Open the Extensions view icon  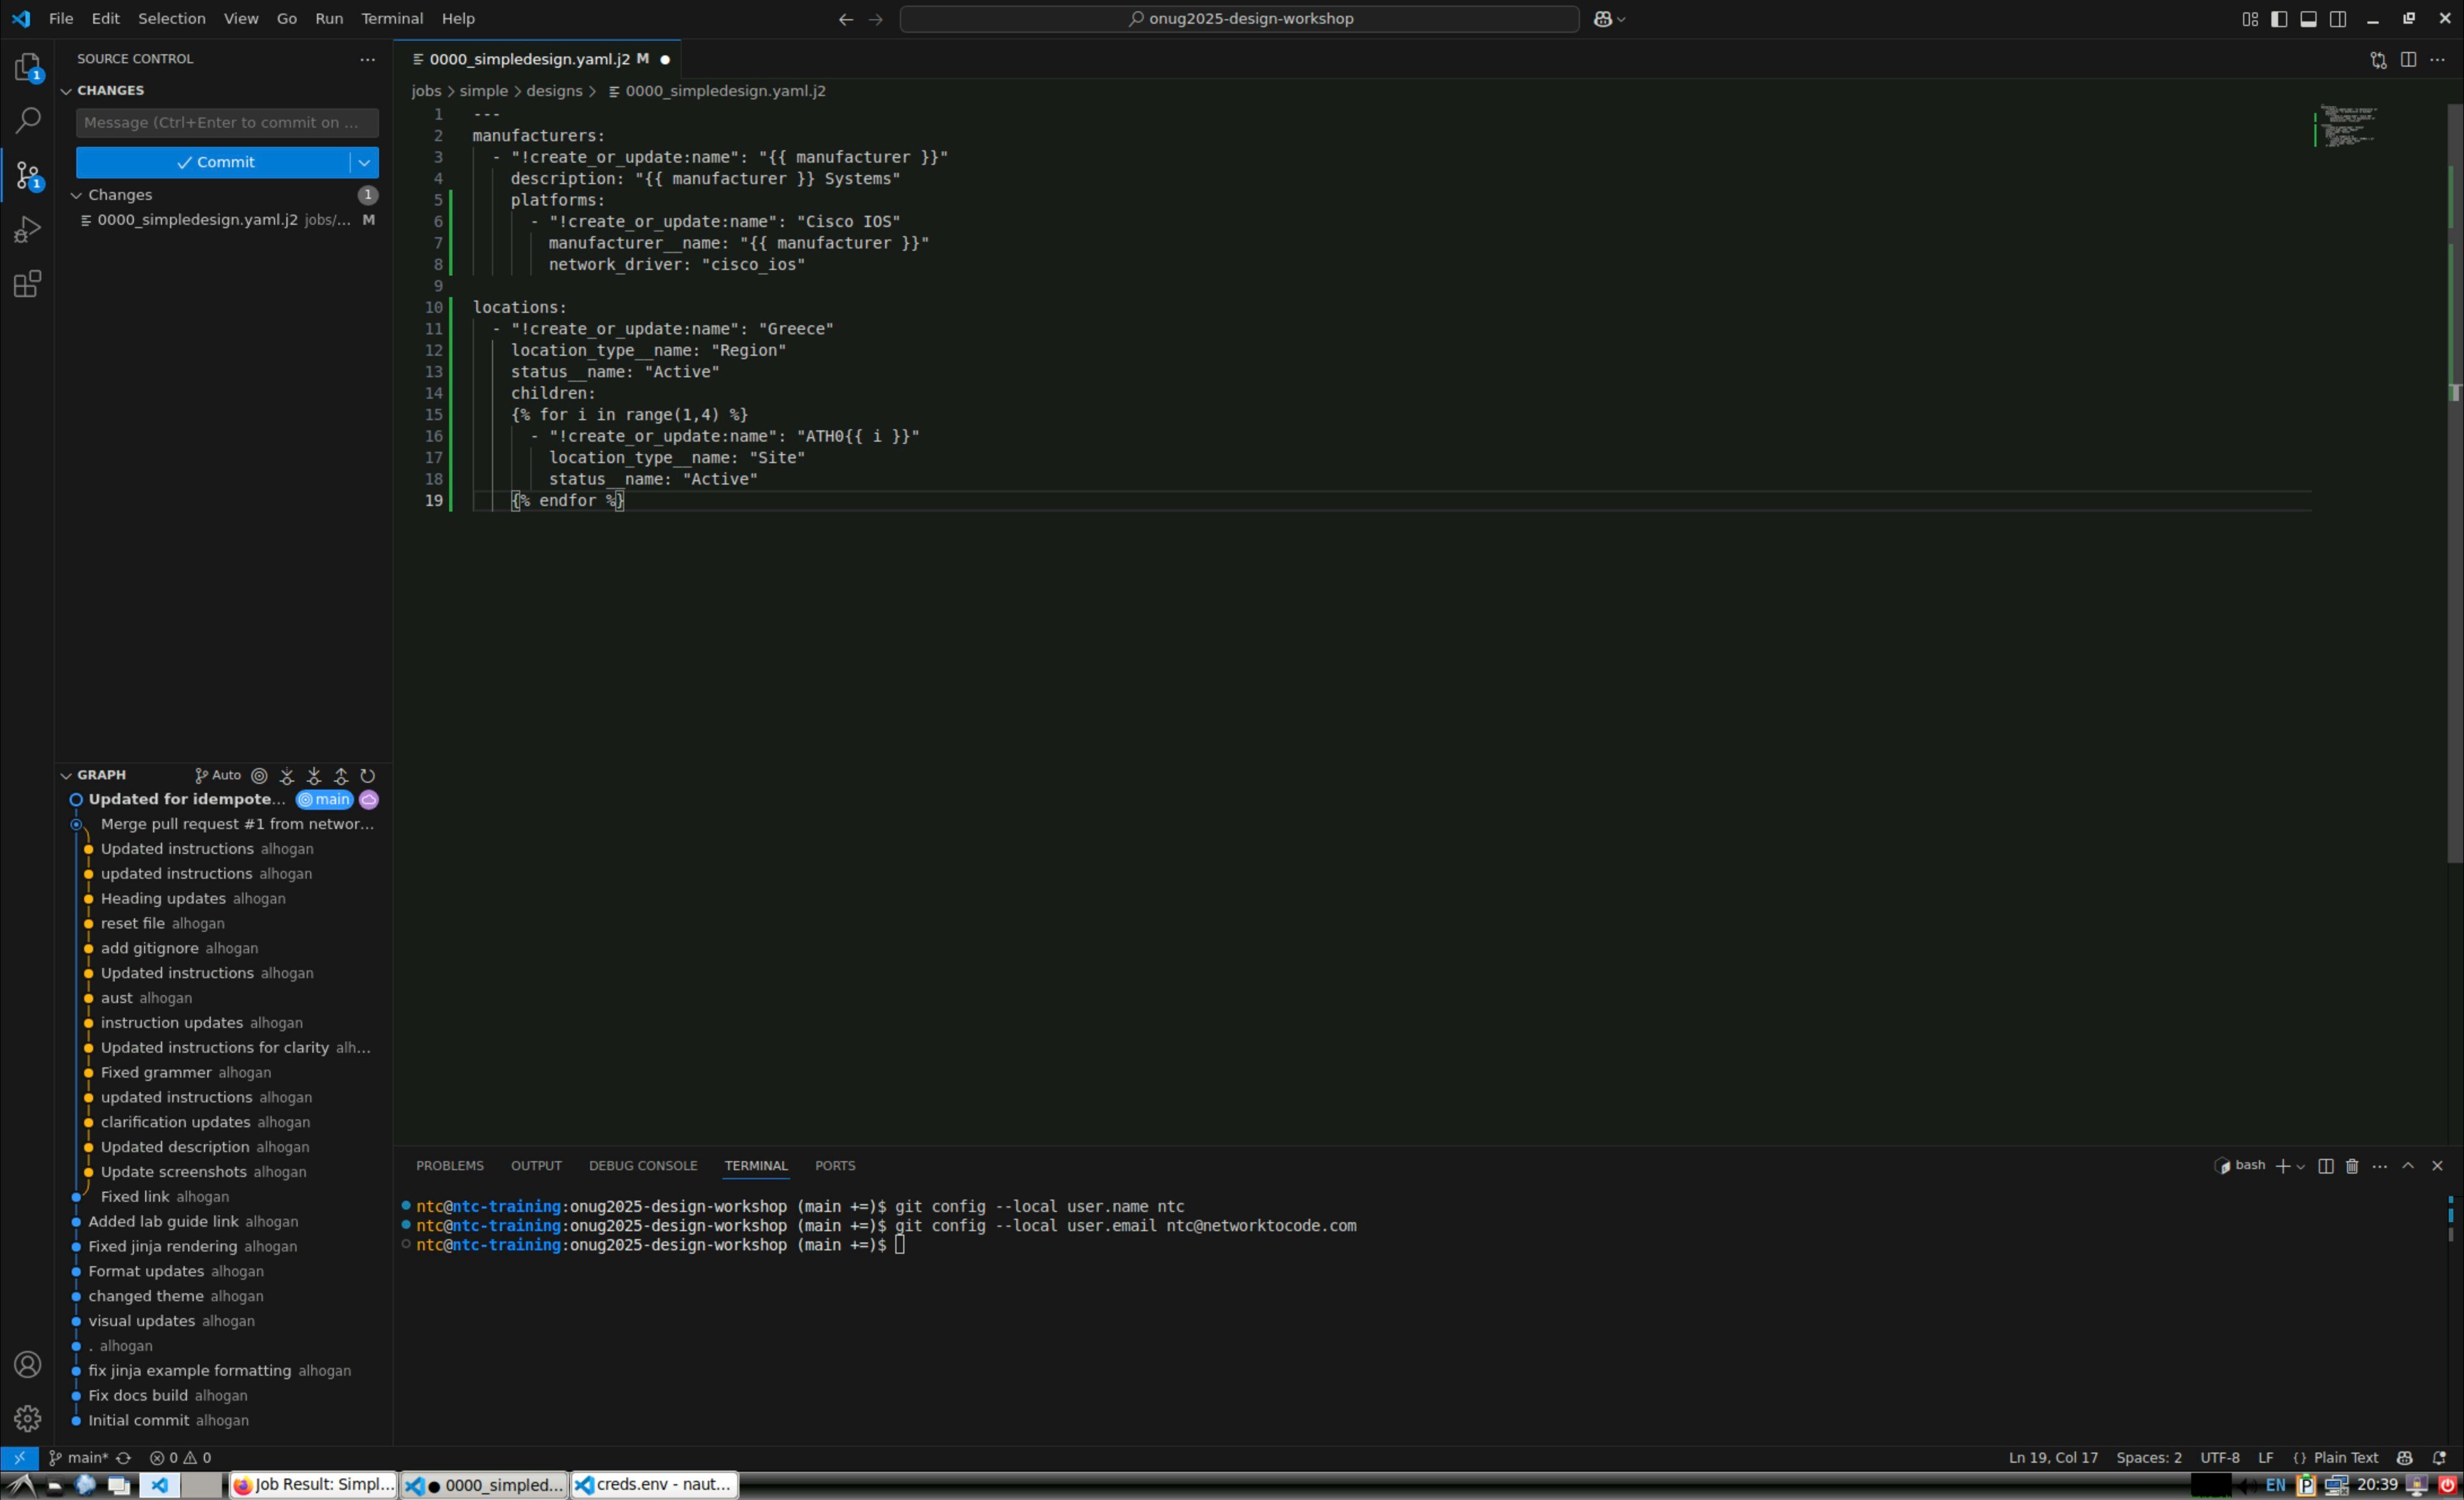coord(27,284)
